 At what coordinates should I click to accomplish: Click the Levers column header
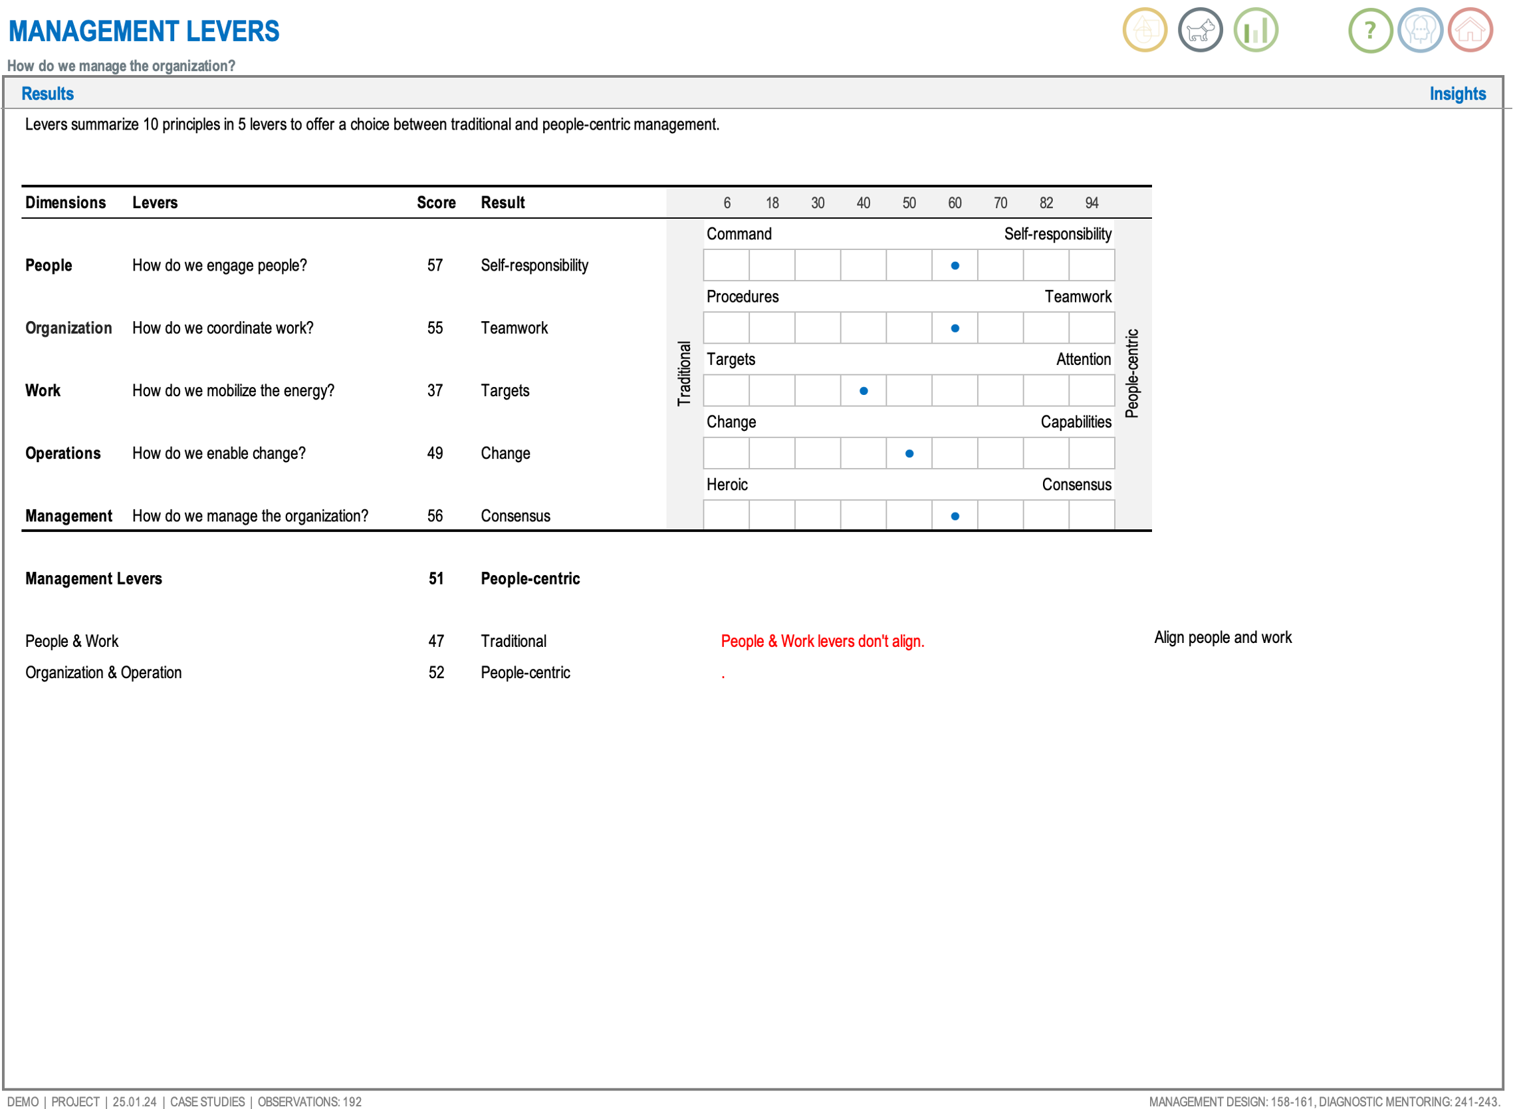(155, 203)
